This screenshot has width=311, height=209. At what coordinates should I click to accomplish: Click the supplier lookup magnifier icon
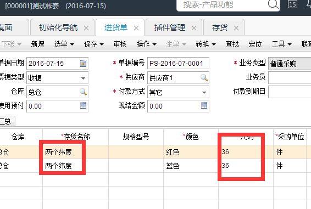pos(204,78)
